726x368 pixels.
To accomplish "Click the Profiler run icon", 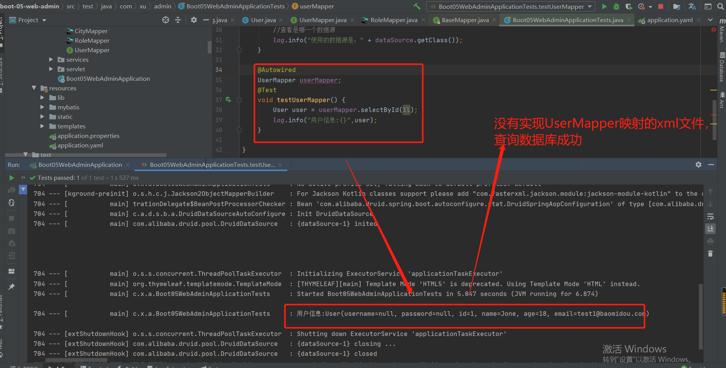I will pyautogui.click(x=642, y=6).
